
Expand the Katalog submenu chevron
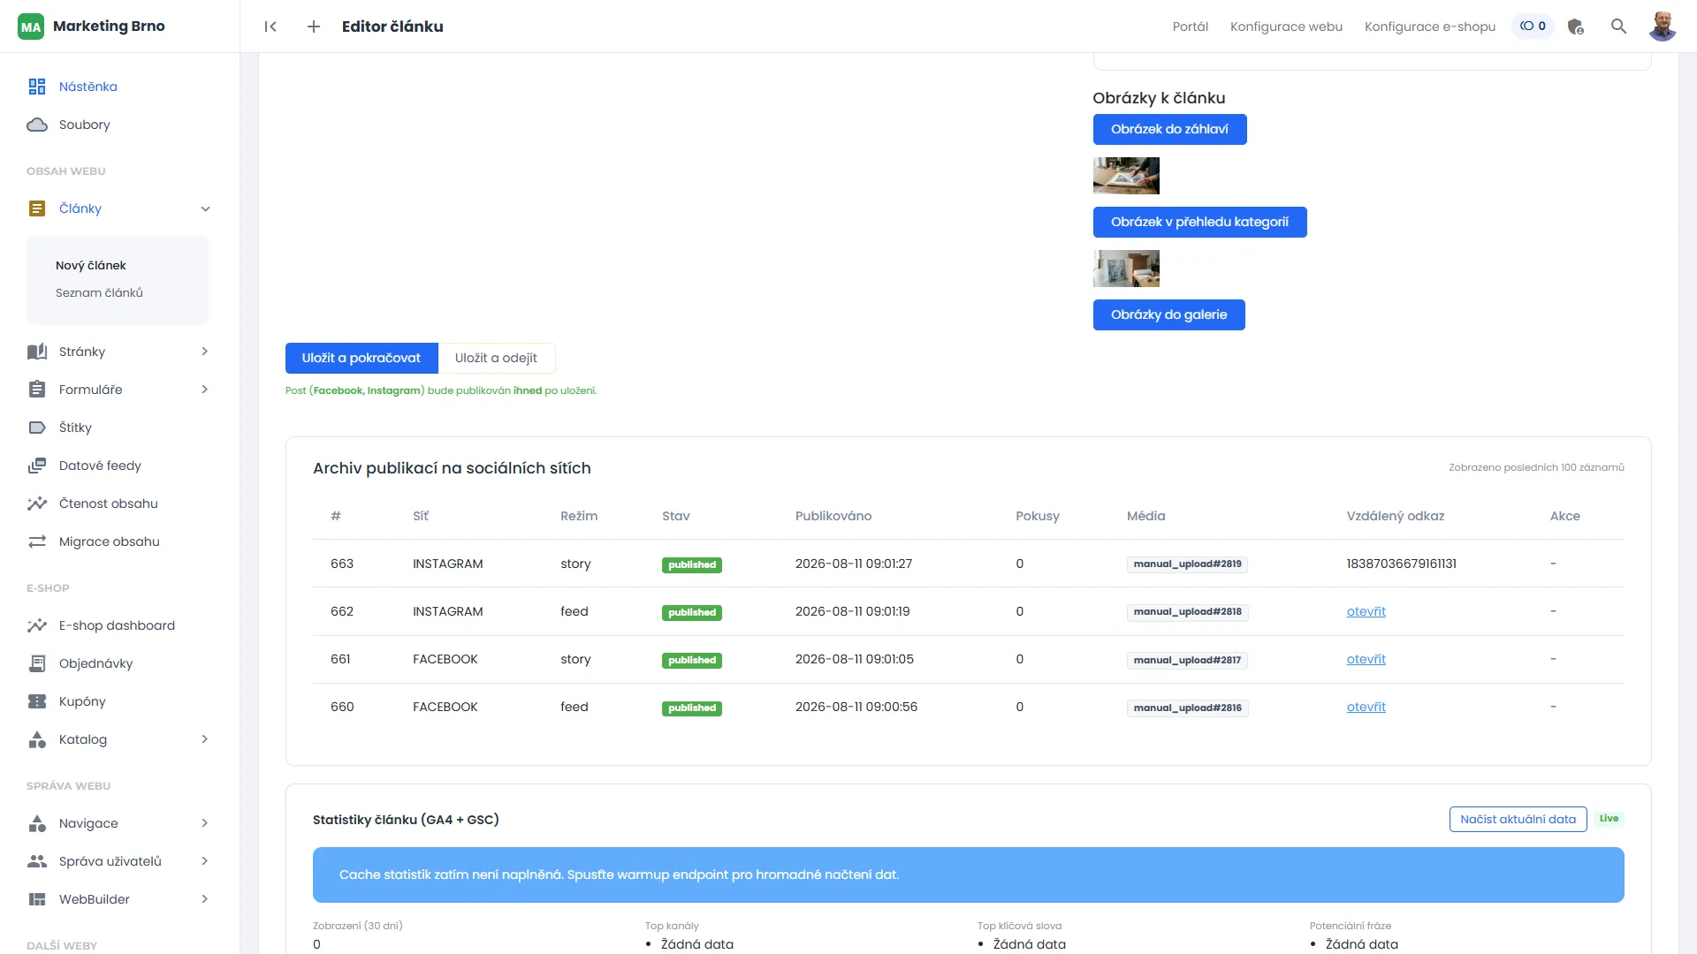(205, 739)
